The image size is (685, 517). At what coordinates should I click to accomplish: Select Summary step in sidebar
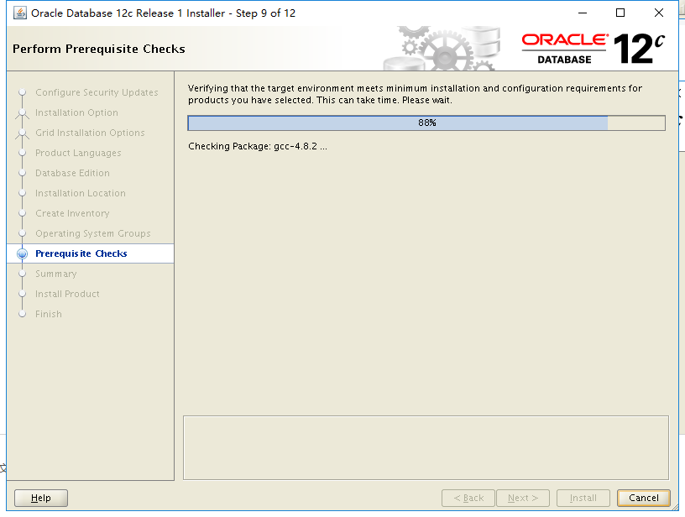56,274
